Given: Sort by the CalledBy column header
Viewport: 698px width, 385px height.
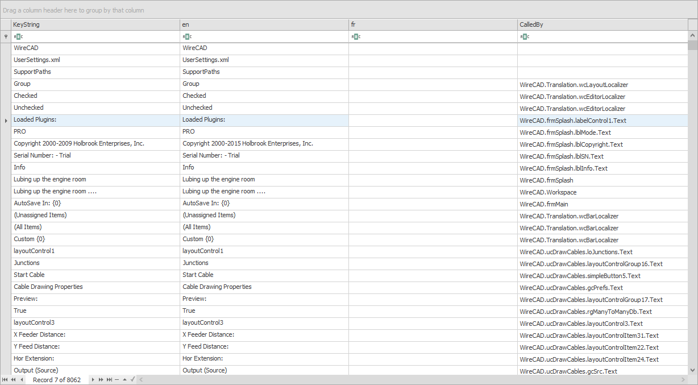Looking at the screenshot, I should pos(603,24).
